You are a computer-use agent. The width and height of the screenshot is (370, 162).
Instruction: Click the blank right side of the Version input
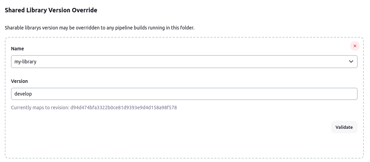(283, 94)
